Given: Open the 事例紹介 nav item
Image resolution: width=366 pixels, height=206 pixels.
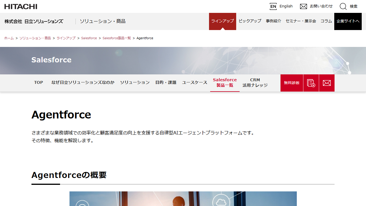Looking at the screenshot, I should 273,21.
